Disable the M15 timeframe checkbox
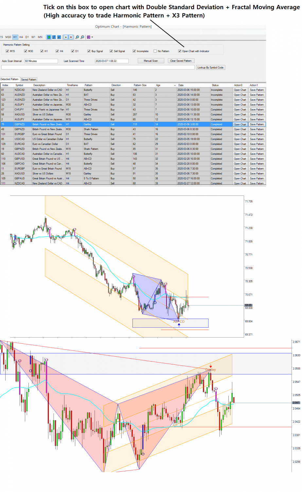302x492 pixels. (x=7, y=51)
